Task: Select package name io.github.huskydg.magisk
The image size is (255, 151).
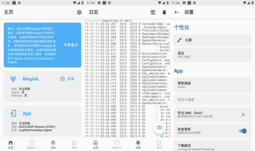Action: point(35,130)
